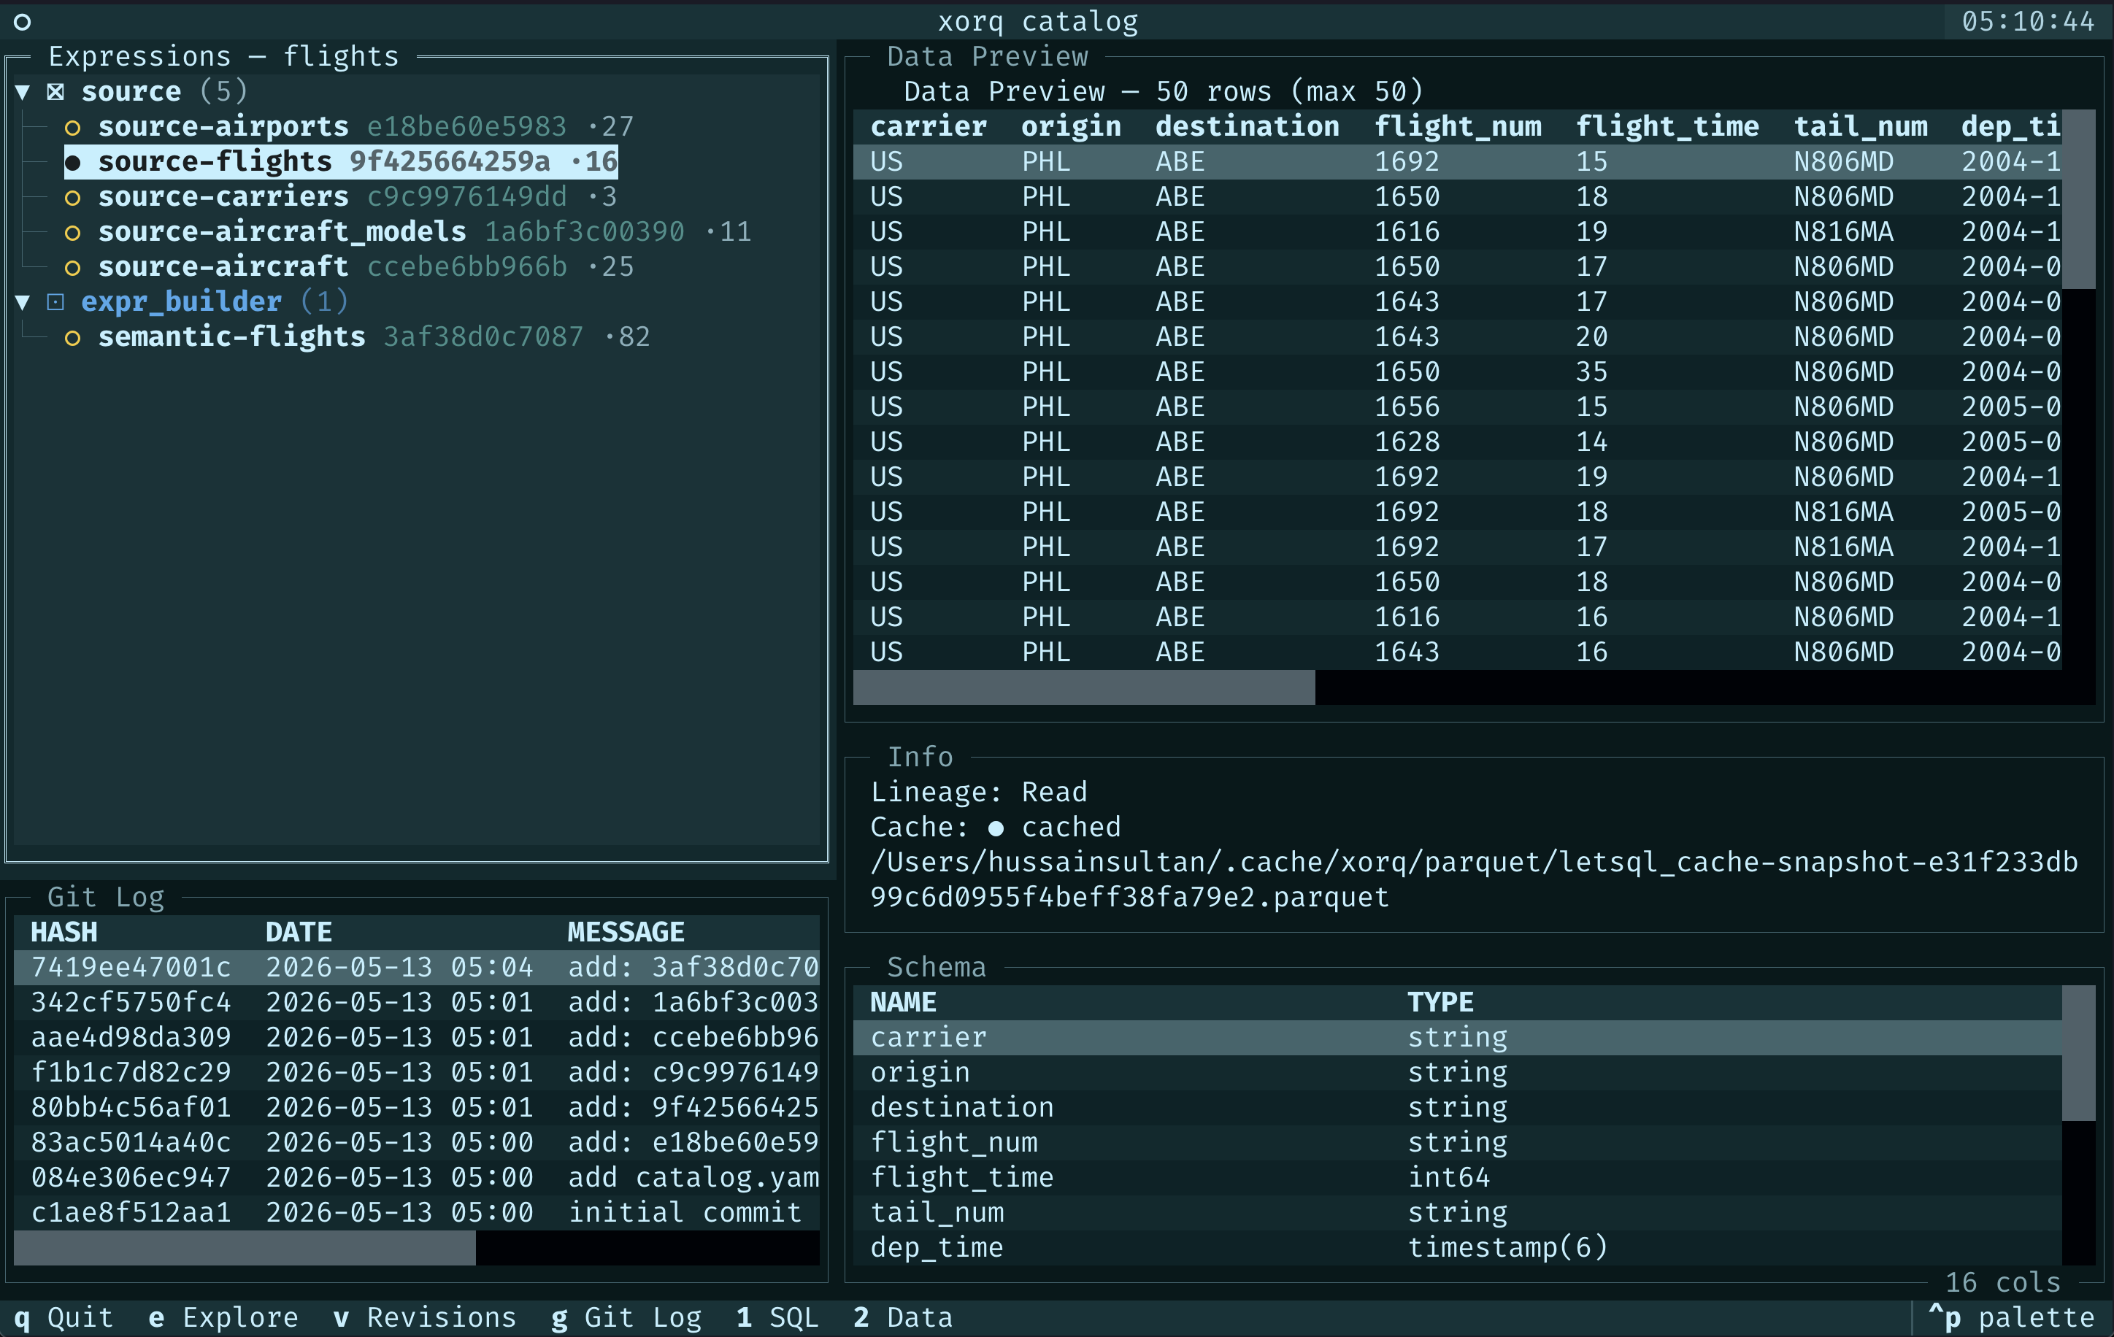Select the circle icon beside source-carriers

(x=73, y=198)
